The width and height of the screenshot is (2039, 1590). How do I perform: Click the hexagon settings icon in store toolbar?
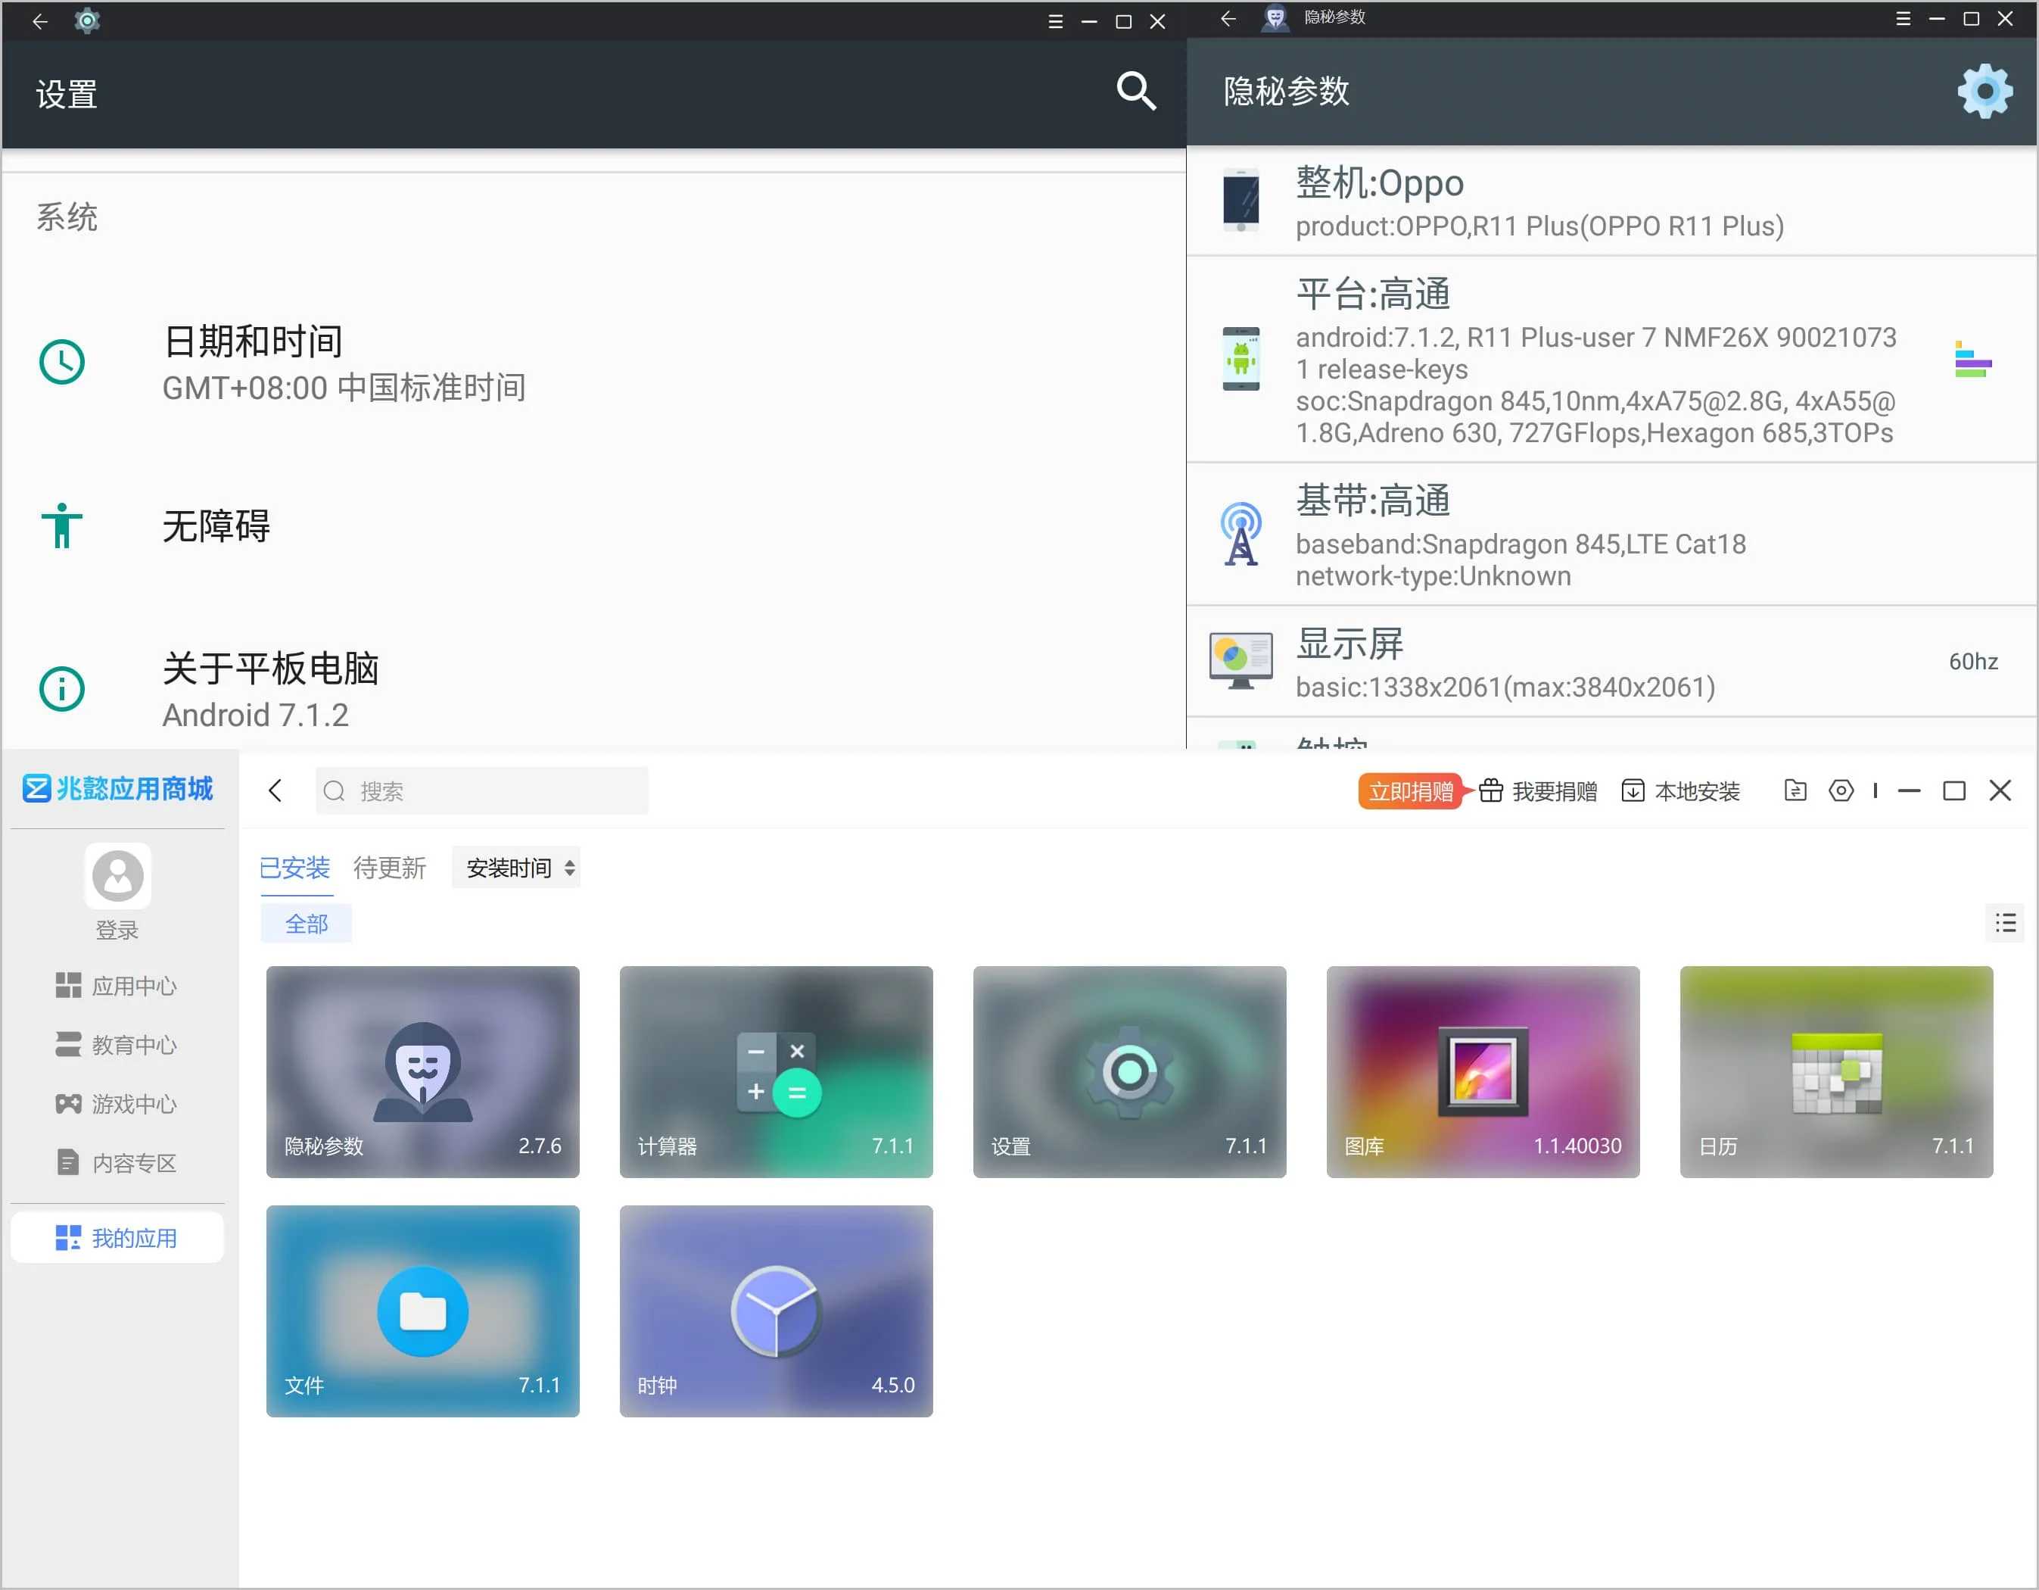(x=1841, y=790)
